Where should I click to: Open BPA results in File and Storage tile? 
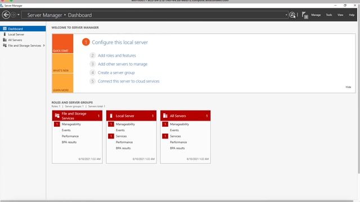pyautogui.click(x=69, y=142)
